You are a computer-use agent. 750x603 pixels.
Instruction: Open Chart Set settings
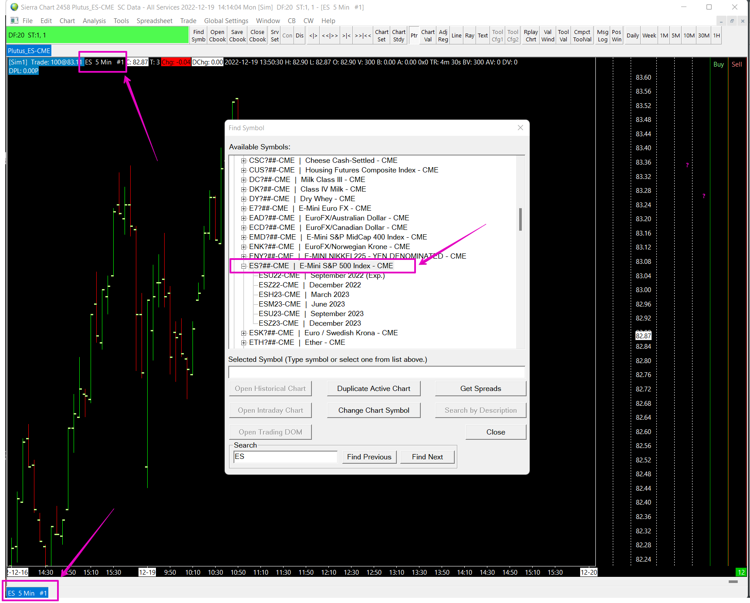[x=382, y=36]
